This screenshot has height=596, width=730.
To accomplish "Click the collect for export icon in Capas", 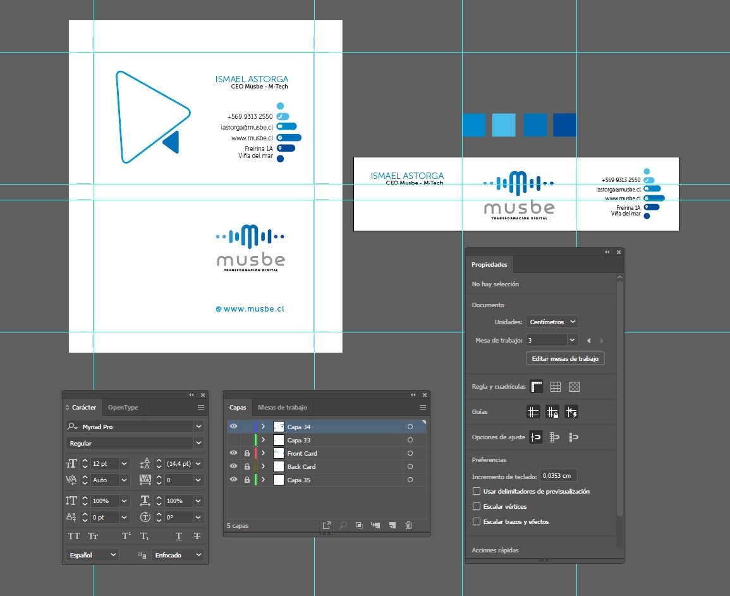I will pos(327,525).
